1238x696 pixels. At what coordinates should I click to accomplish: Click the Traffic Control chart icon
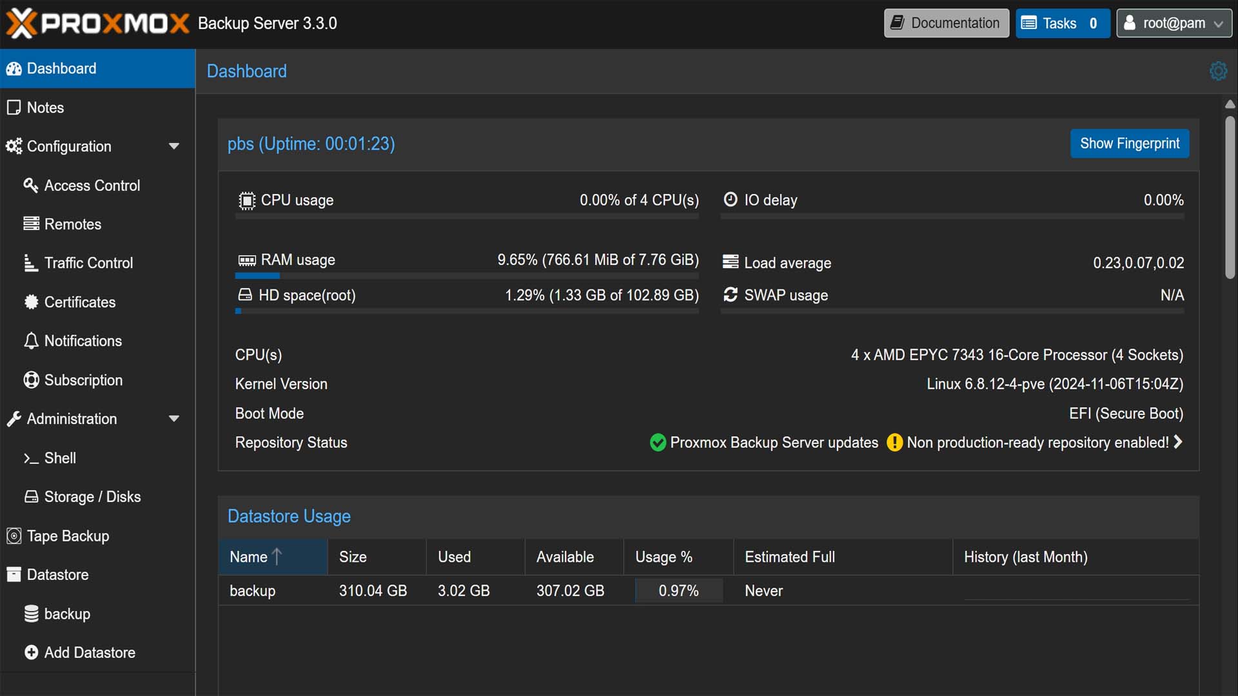[x=31, y=263]
